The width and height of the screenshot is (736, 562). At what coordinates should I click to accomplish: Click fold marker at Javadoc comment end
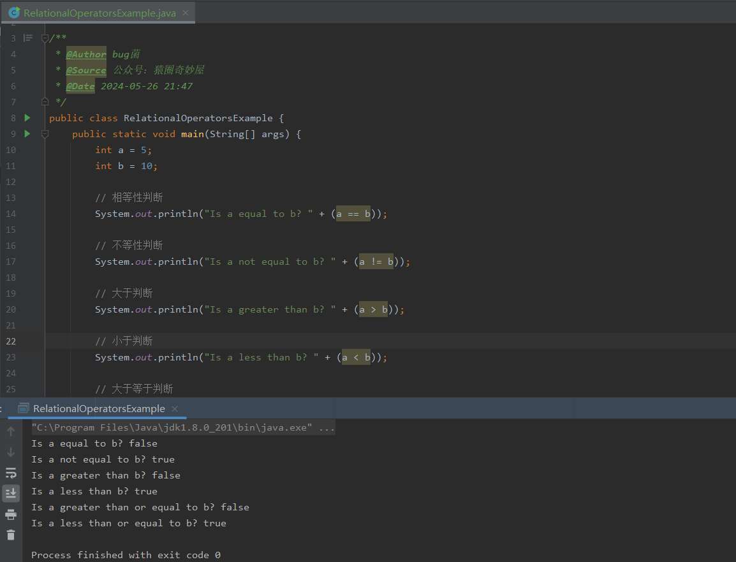pos(45,101)
